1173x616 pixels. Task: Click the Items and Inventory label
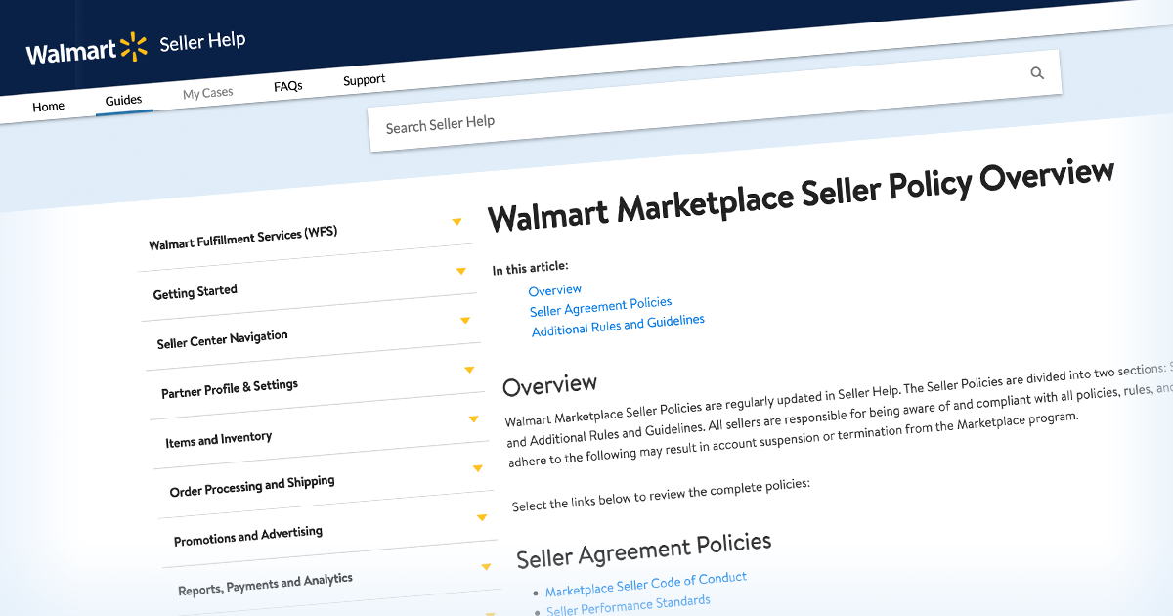coord(219,440)
